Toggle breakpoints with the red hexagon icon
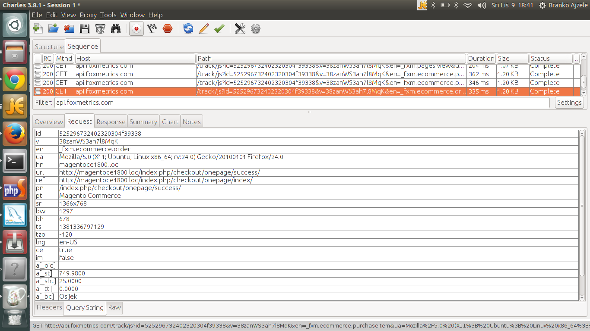This screenshot has height=331, width=590. 168,29
